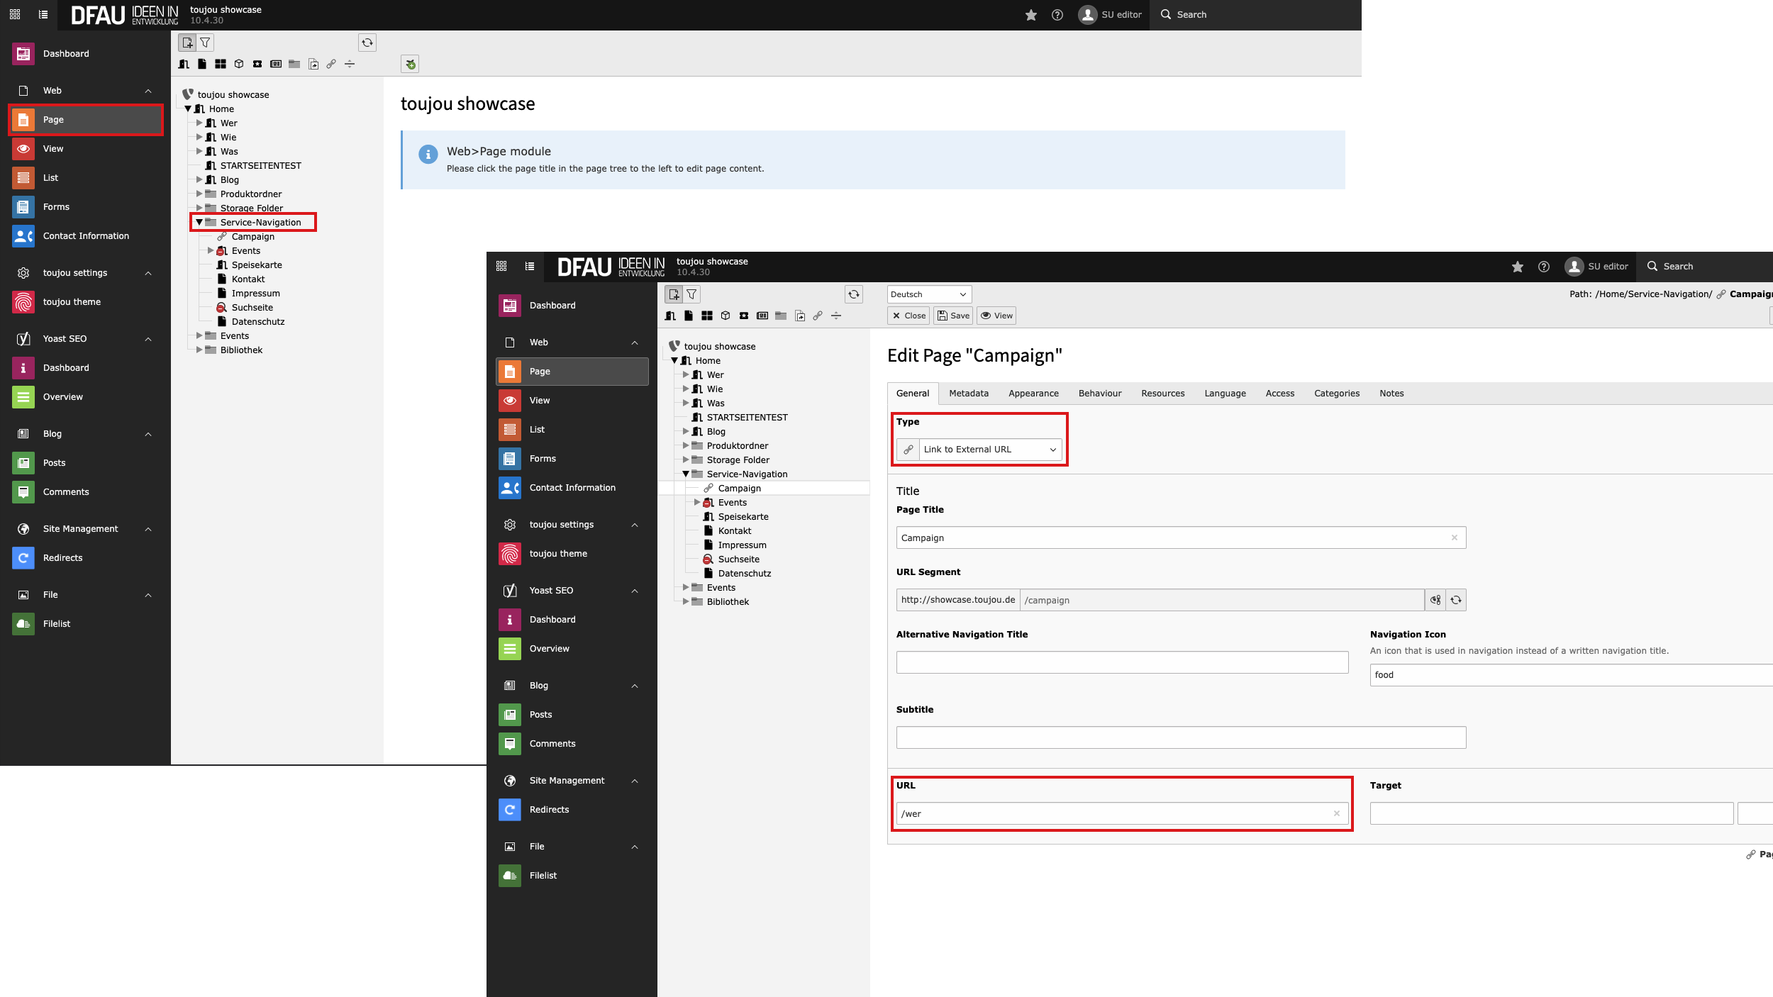Collapse Web section in back window
This screenshot has width=1773, height=997.
(148, 91)
